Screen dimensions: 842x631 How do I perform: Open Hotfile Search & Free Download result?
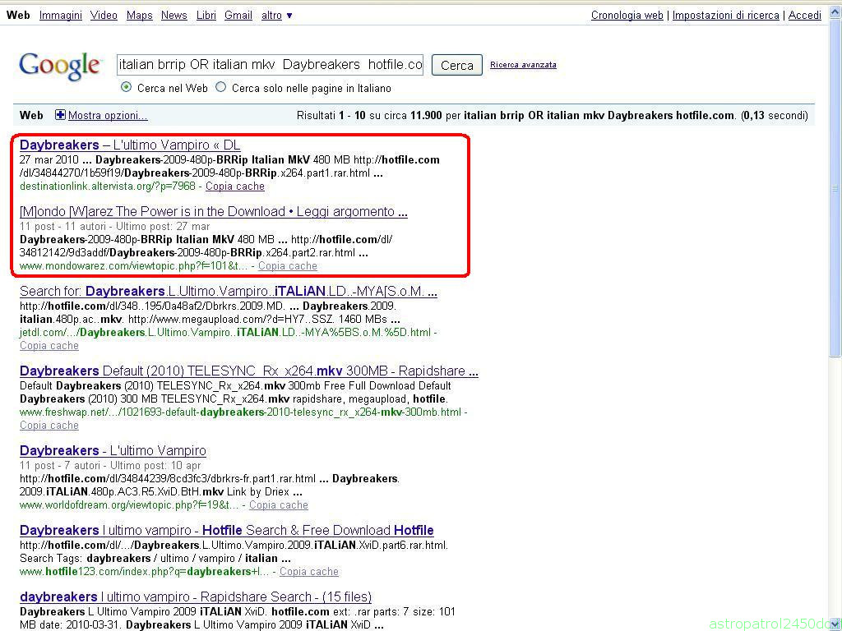tap(227, 531)
